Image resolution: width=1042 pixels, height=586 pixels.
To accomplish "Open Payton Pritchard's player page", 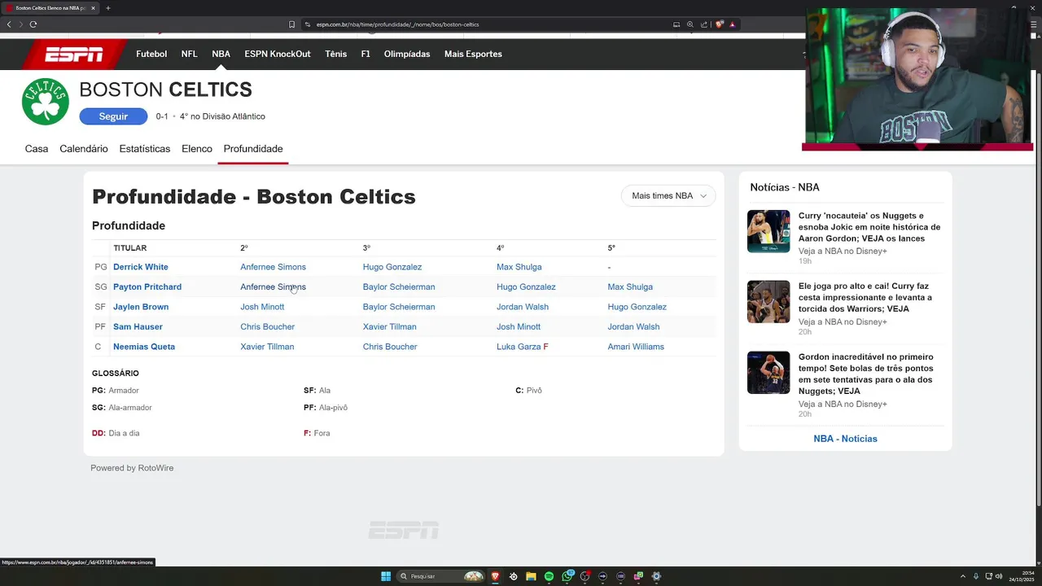I will [147, 286].
